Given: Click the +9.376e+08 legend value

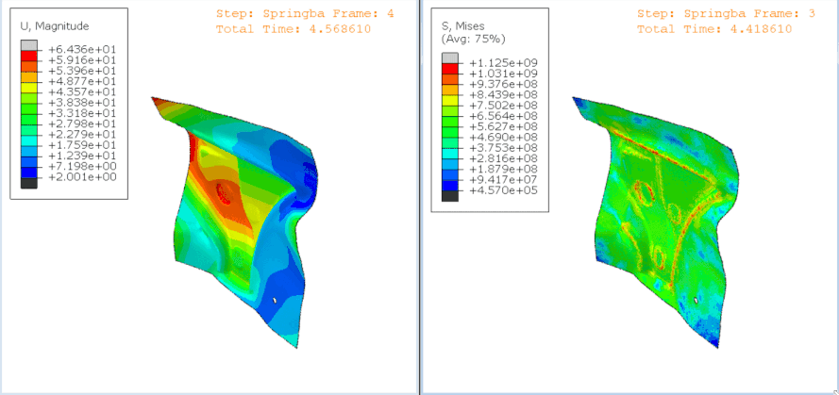Looking at the screenshot, I should tap(503, 84).
